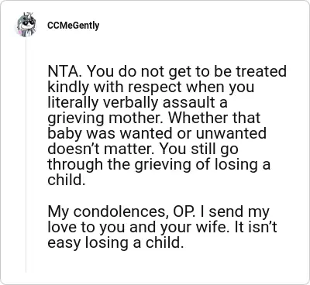Click the line 'through the grieving of losing a'
The width and height of the screenshot is (310, 285).
click(x=159, y=166)
